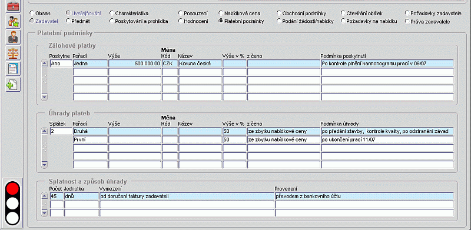Choose Podání žádosti/nabídky radio button
The width and height of the screenshot is (471, 230).
[278, 21]
